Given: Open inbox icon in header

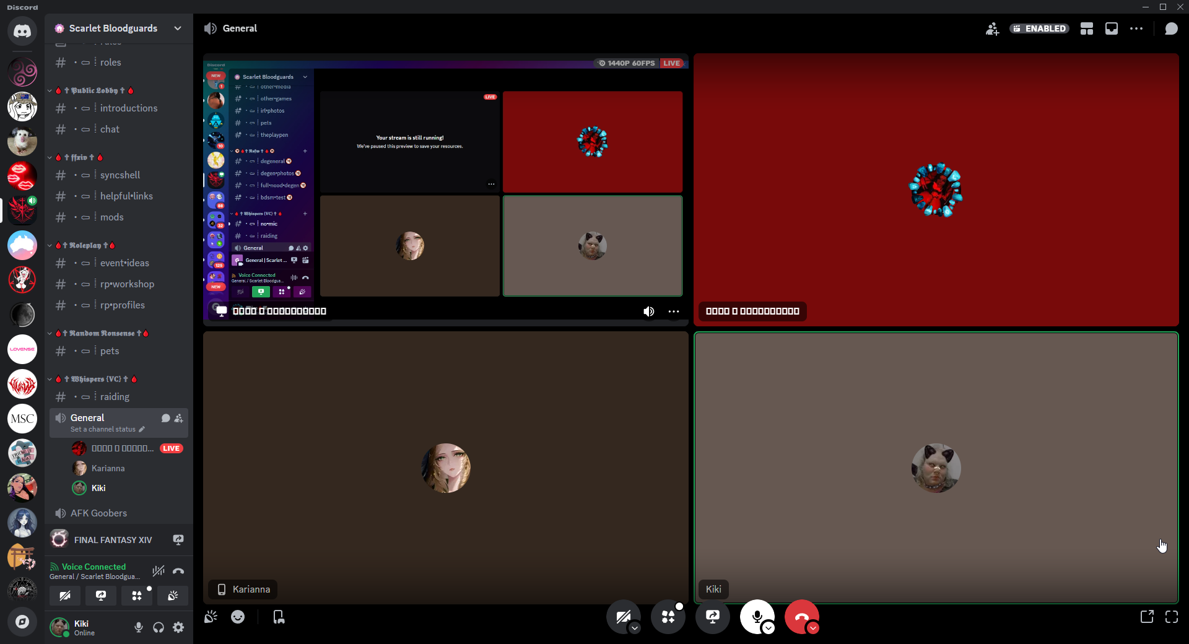Looking at the screenshot, I should [x=1112, y=28].
